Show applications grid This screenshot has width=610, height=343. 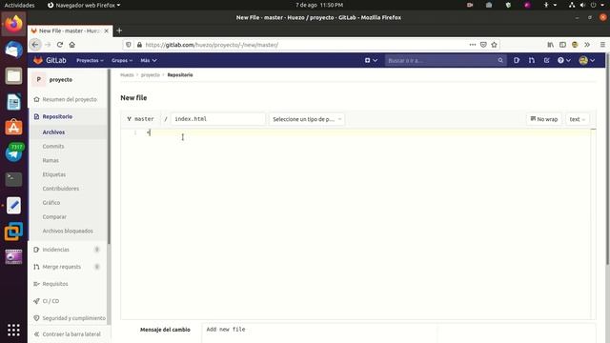pos(13,330)
